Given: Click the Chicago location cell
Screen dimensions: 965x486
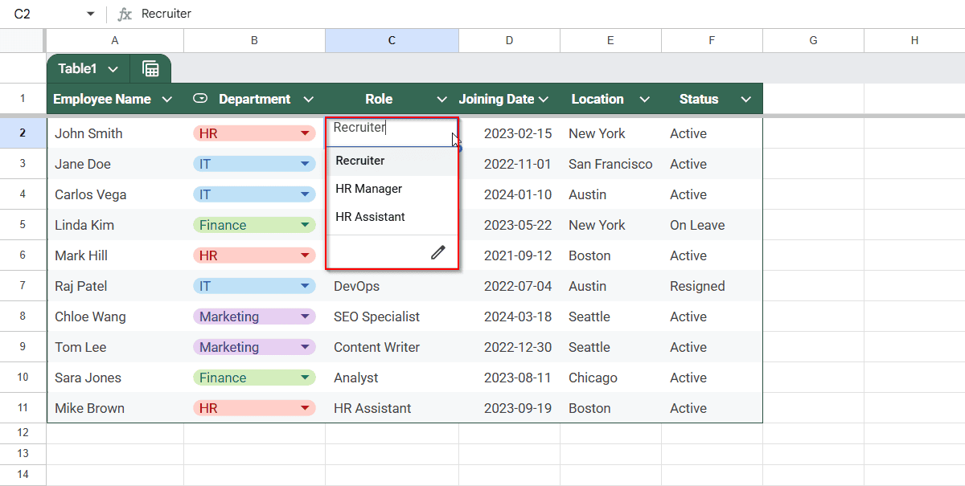Looking at the screenshot, I should click(611, 378).
